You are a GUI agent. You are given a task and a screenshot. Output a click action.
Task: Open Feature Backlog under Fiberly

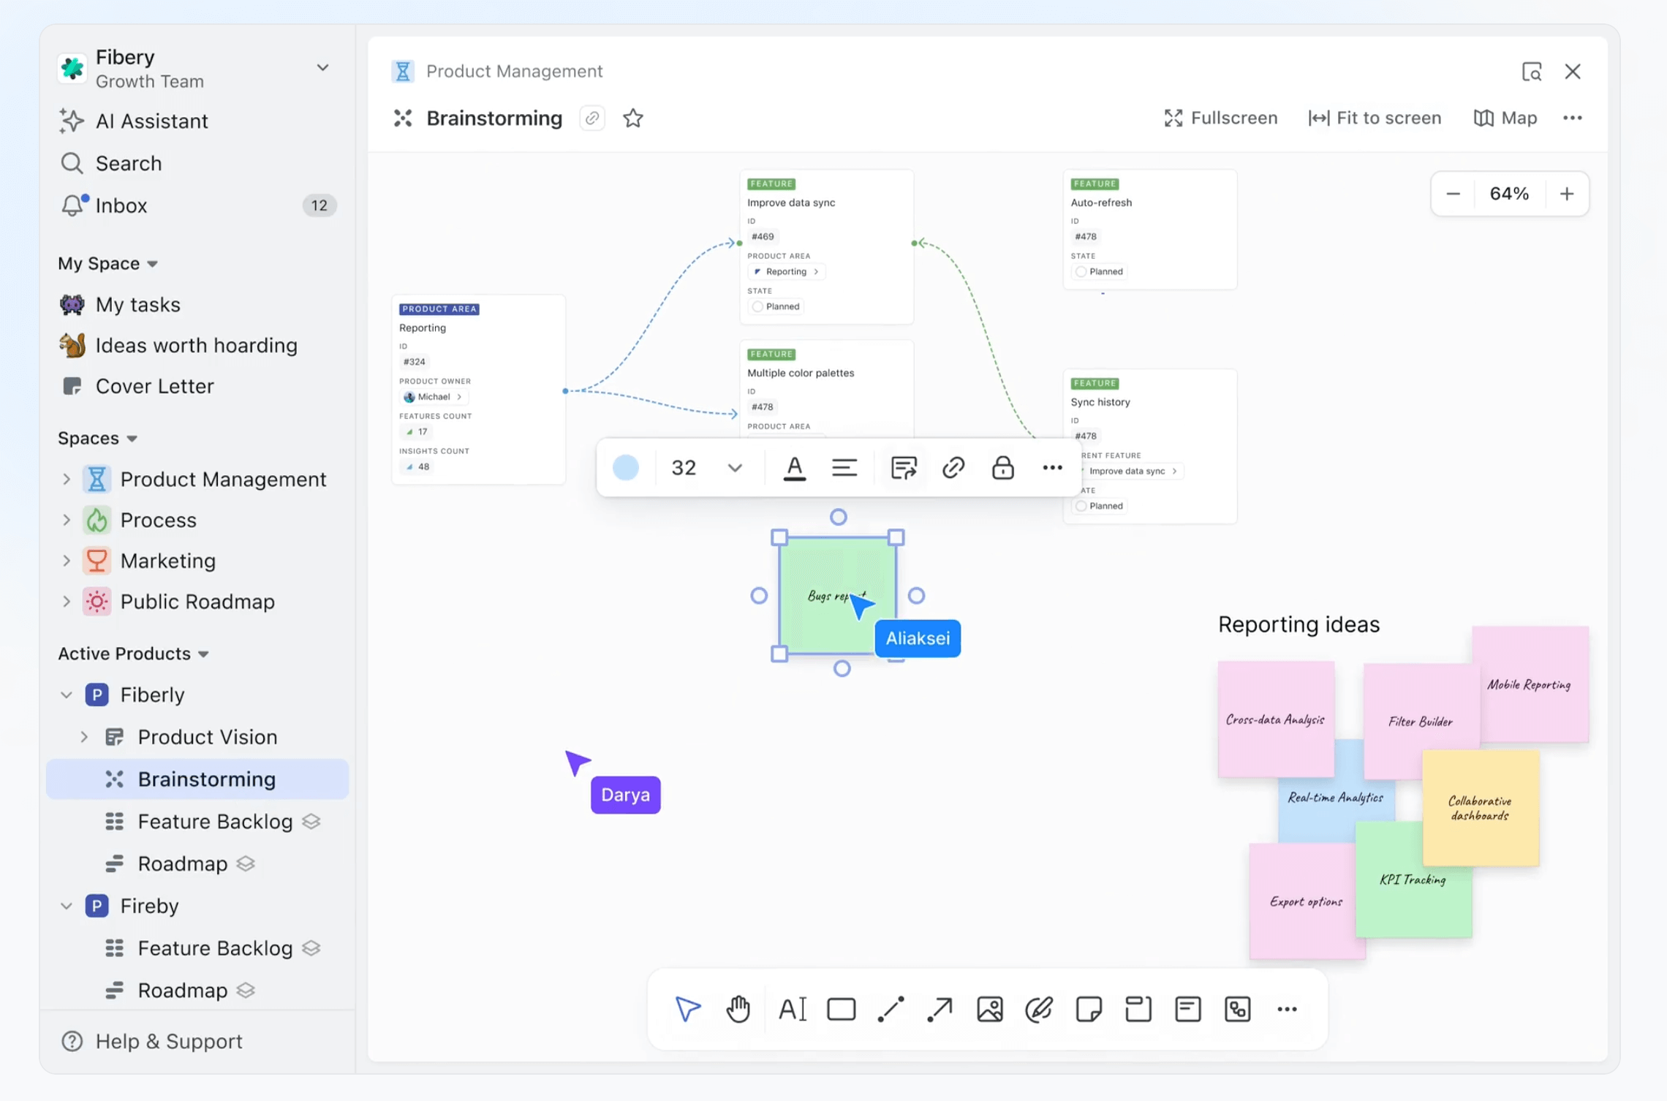coord(214,821)
